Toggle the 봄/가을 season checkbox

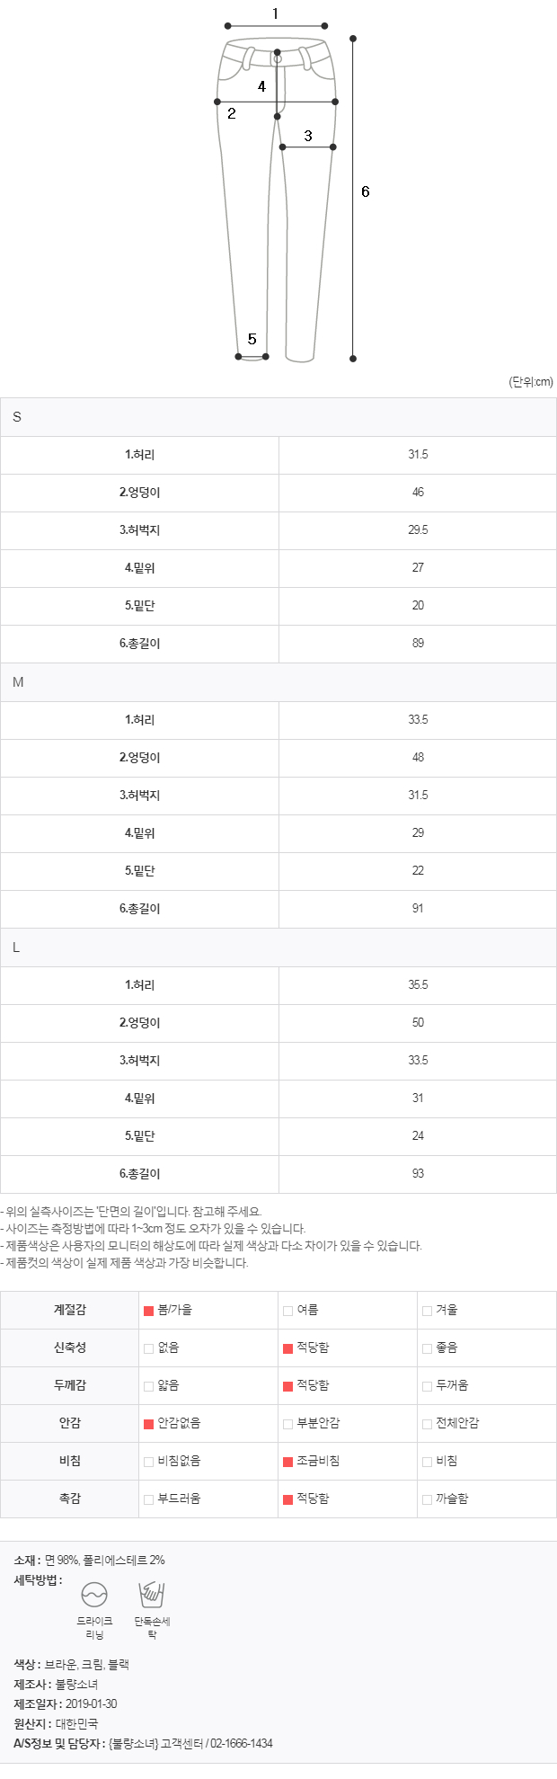149,1311
